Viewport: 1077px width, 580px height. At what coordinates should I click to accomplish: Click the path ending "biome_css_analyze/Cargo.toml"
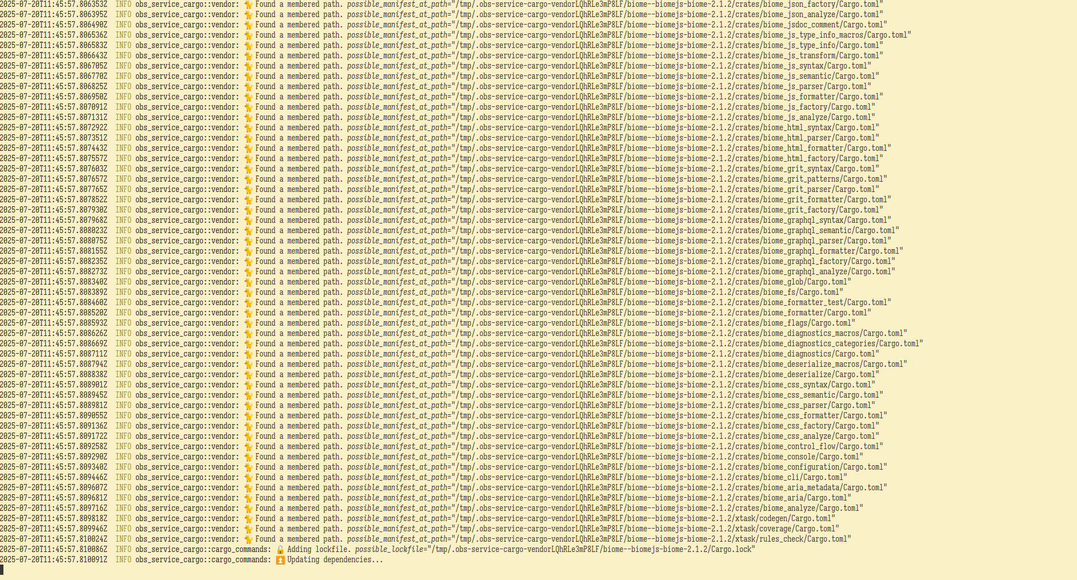click(665, 436)
